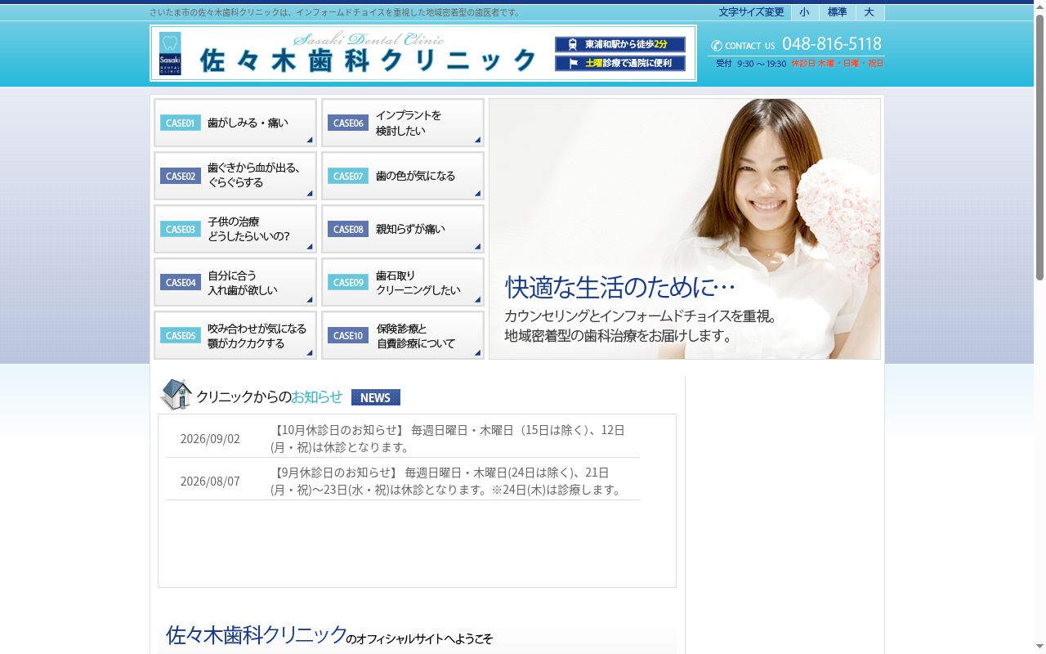Image resolution: width=1046 pixels, height=654 pixels.
Task: Open the September closure notice (9月休診日のお知らせ)
Action: click(448, 481)
